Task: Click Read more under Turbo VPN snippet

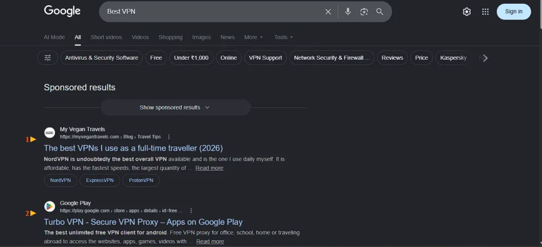Action: click(x=210, y=242)
